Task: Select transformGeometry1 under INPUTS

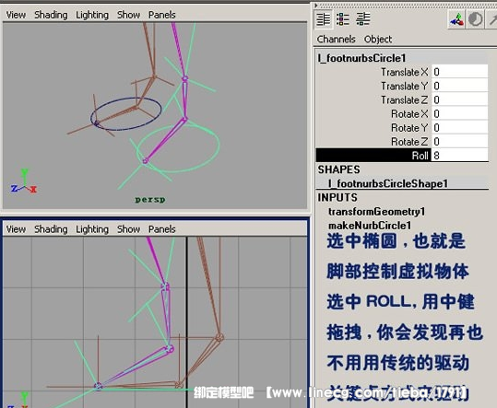Action: coord(376,212)
